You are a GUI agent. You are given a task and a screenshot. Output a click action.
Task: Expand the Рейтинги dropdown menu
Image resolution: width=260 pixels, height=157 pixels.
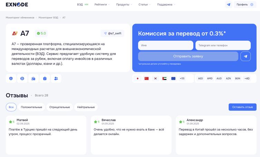point(102,4)
